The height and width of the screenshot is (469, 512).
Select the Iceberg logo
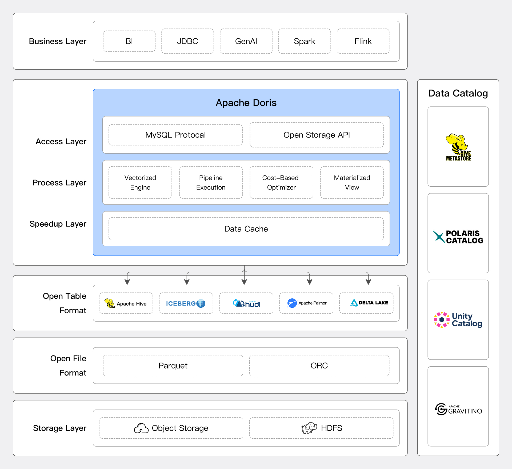[186, 303]
